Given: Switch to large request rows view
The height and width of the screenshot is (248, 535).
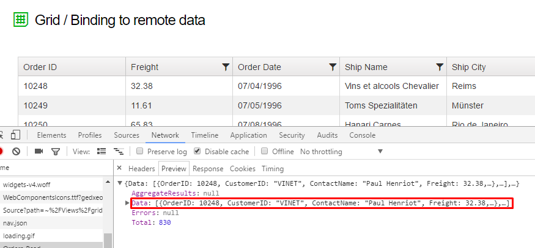Looking at the screenshot, I should 102,151.
